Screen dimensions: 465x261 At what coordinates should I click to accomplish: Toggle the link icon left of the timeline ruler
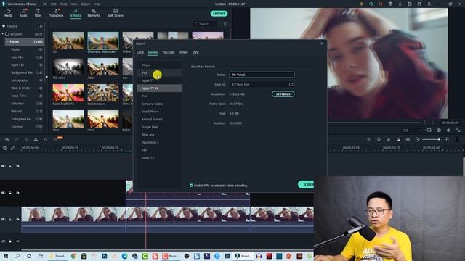12,148
